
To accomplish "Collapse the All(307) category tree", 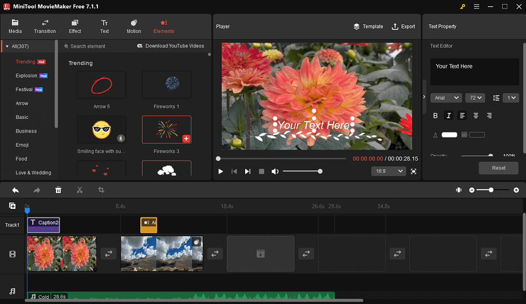I will [7, 46].
